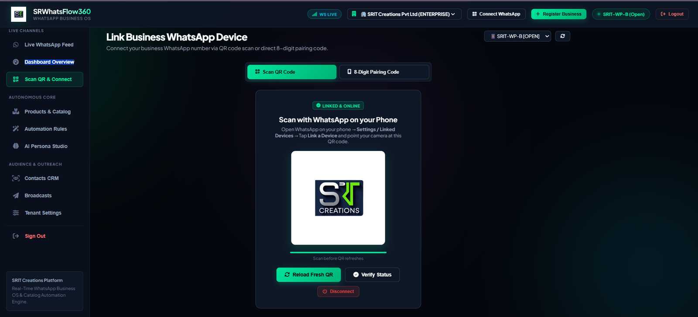Image resolution: width=698 pixels, height=317 pixels.
Task: Open the SRIT-WP-B [OPEN] device dropdown
Action: click(517, 36)
